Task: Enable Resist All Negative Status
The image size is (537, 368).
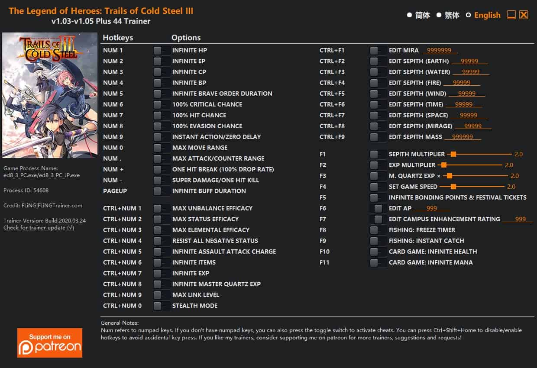Action: tap(162, 241)
